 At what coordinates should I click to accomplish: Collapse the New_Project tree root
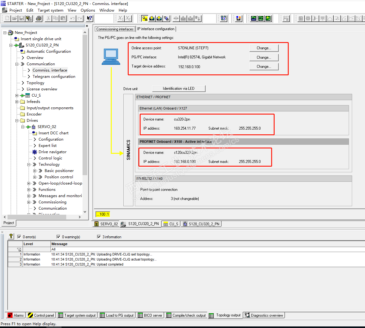(5, 33)
